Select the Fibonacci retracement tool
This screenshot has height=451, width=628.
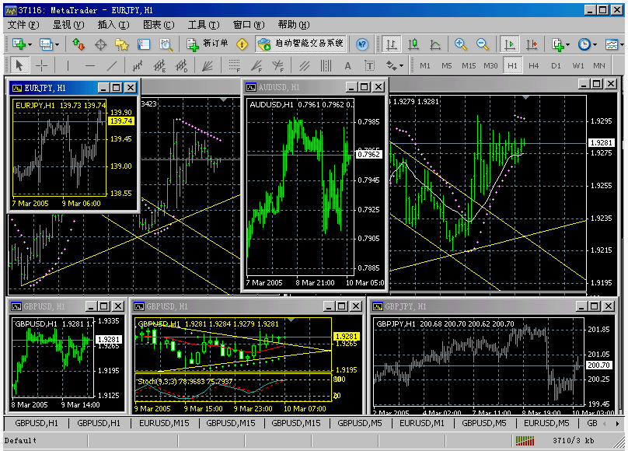tap(234, 65)
